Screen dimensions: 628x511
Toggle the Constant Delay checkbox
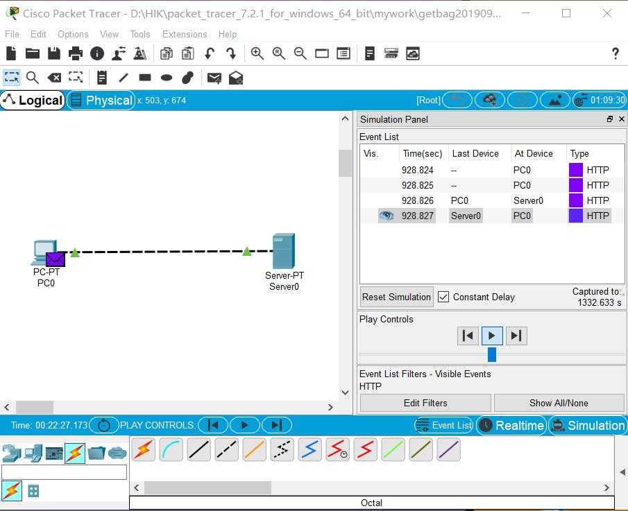[443, 297]
